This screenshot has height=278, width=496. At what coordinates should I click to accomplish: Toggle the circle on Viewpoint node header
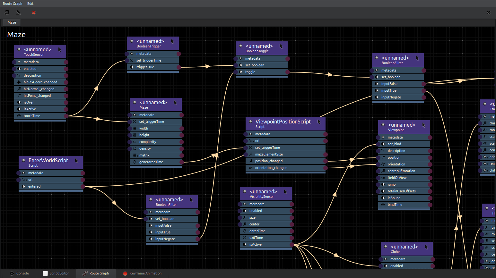[383, 125]
